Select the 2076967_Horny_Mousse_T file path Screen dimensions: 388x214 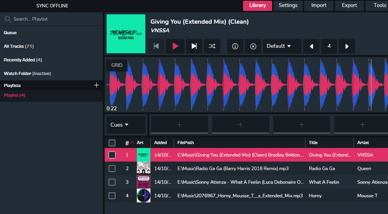(x=240, y=196)
